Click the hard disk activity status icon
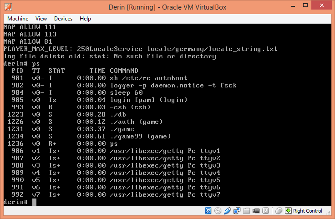Image resolution: width=335 pixels, height=219 pixels. tap(208, 211)
